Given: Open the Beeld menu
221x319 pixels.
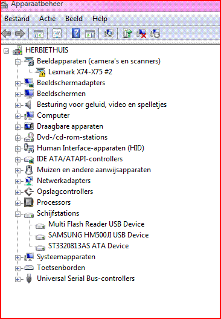Looking at the screenshot, I should point(74,19).
